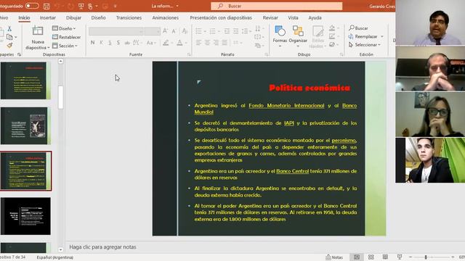The height and width of the screenshot is (261, 465).
Task: Click the Nueva diapositiva icon
Action: [38, 31]
